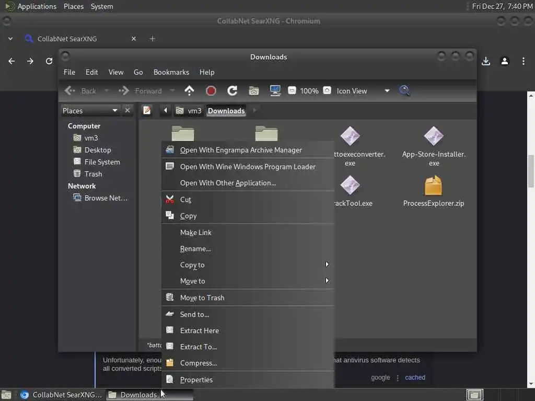Expand Forward history dropdown arrow
The height and width of the screenshot is (401, 535).
coord(172,91)
